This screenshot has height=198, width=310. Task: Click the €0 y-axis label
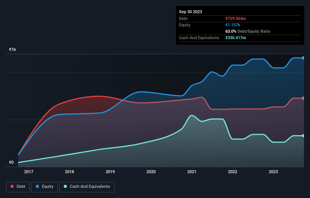point(11,162)
